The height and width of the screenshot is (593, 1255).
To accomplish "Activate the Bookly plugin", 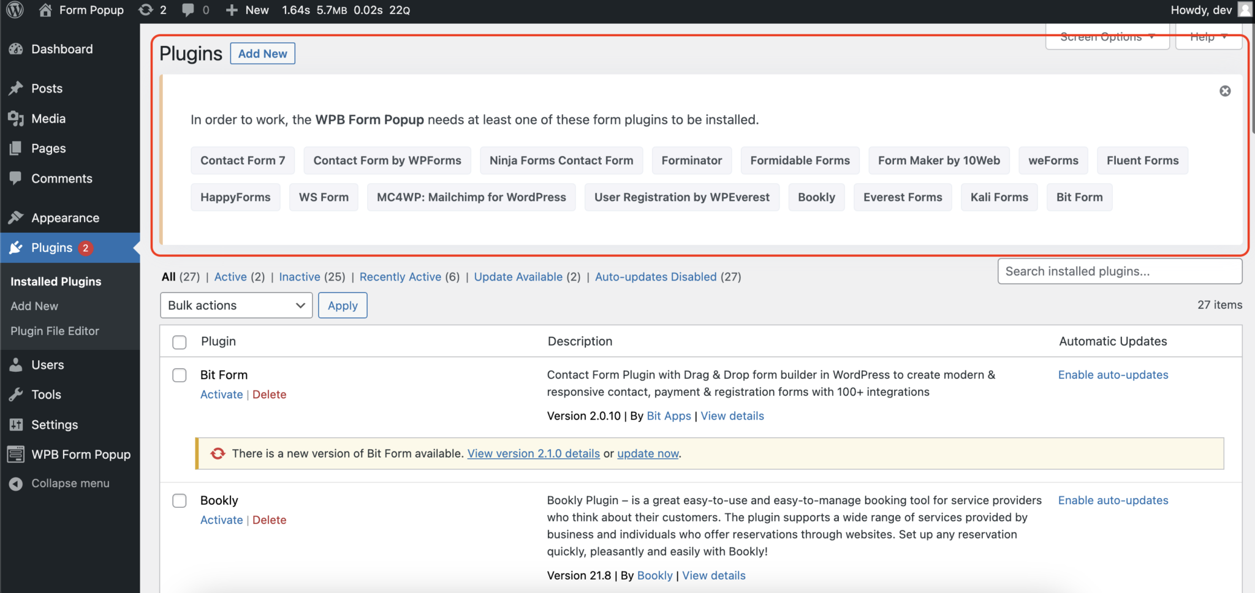I will (x=221, y=519).
